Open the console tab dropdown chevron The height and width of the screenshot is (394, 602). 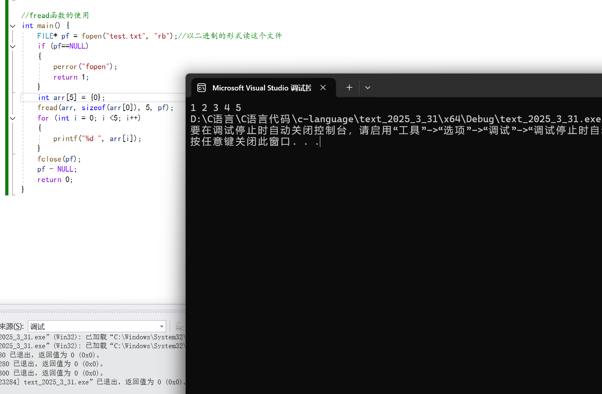[x=368, y=88]
